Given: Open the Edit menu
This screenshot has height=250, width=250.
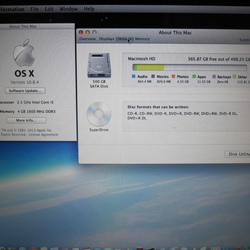Looking at the screenshot, I should coord(49,9).
